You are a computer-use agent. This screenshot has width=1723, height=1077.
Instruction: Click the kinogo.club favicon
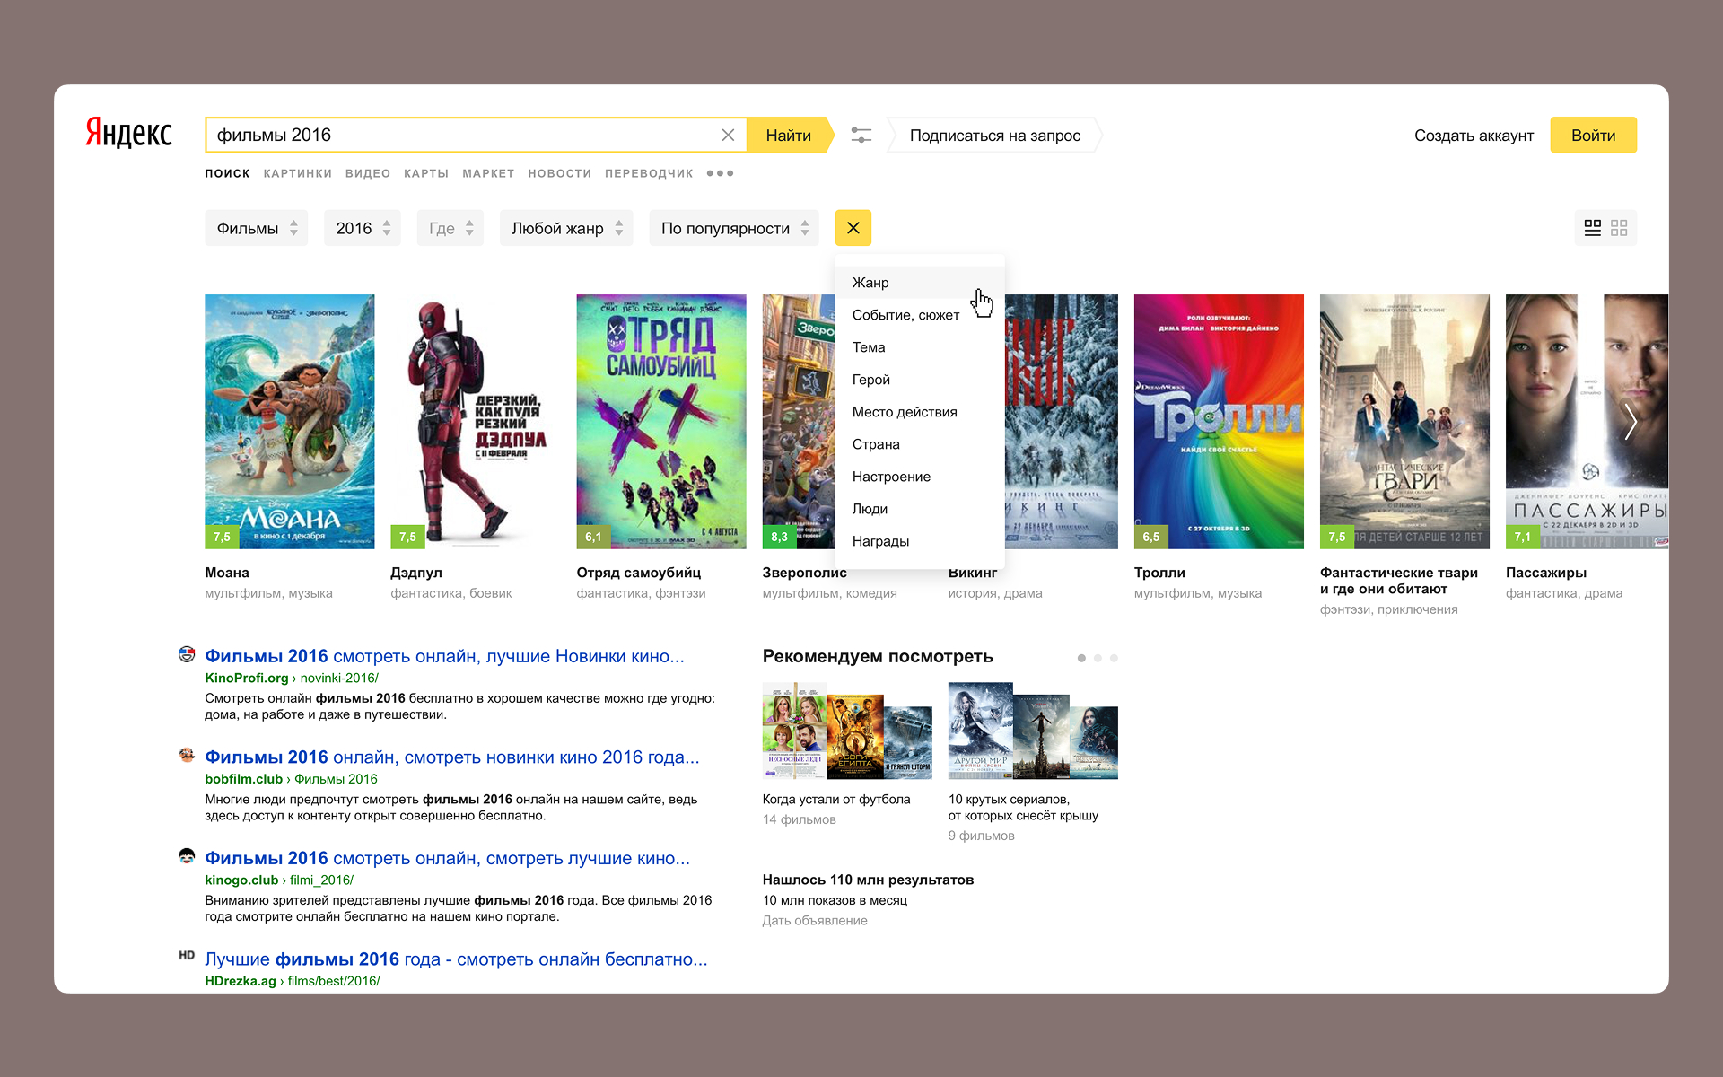pyautogui.click(x=187, y=856)
